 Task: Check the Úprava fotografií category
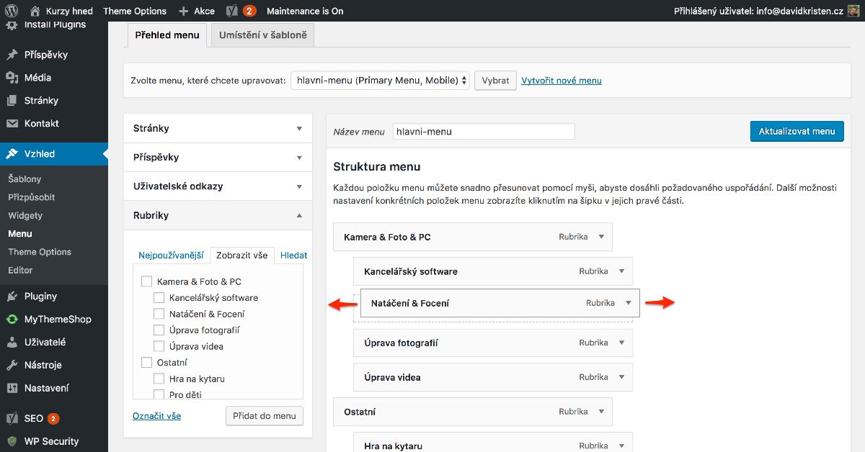tap(159, 330)
